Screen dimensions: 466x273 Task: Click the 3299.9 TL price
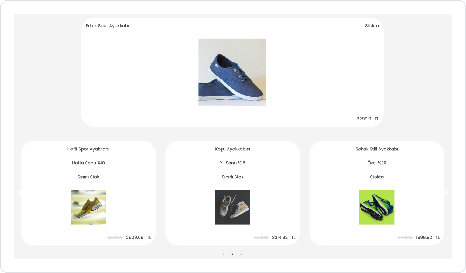click(368, 119)
